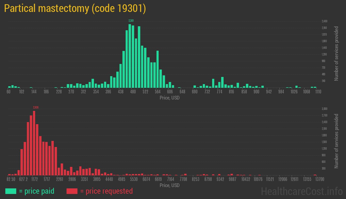Click the tallest red bar labeled 2,906

click(34, 143)
